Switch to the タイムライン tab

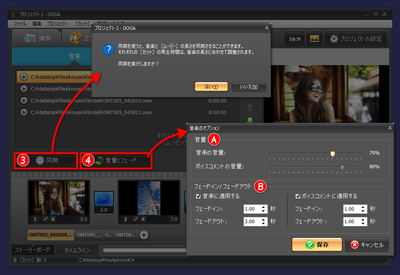point(77,250)
